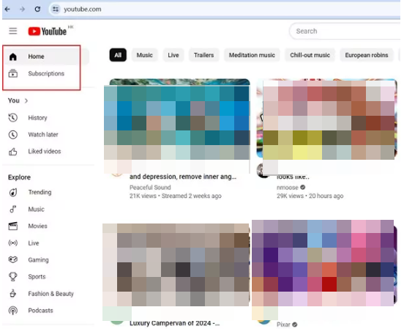This screenshot has width=404, height=329.
Task: Click the Podcasts text label
Action: coord(40,311)
